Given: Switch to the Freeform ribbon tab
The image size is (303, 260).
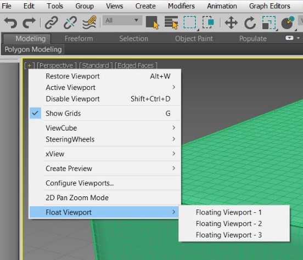Looking at the screenshot, I should click(x=79, y=38).
